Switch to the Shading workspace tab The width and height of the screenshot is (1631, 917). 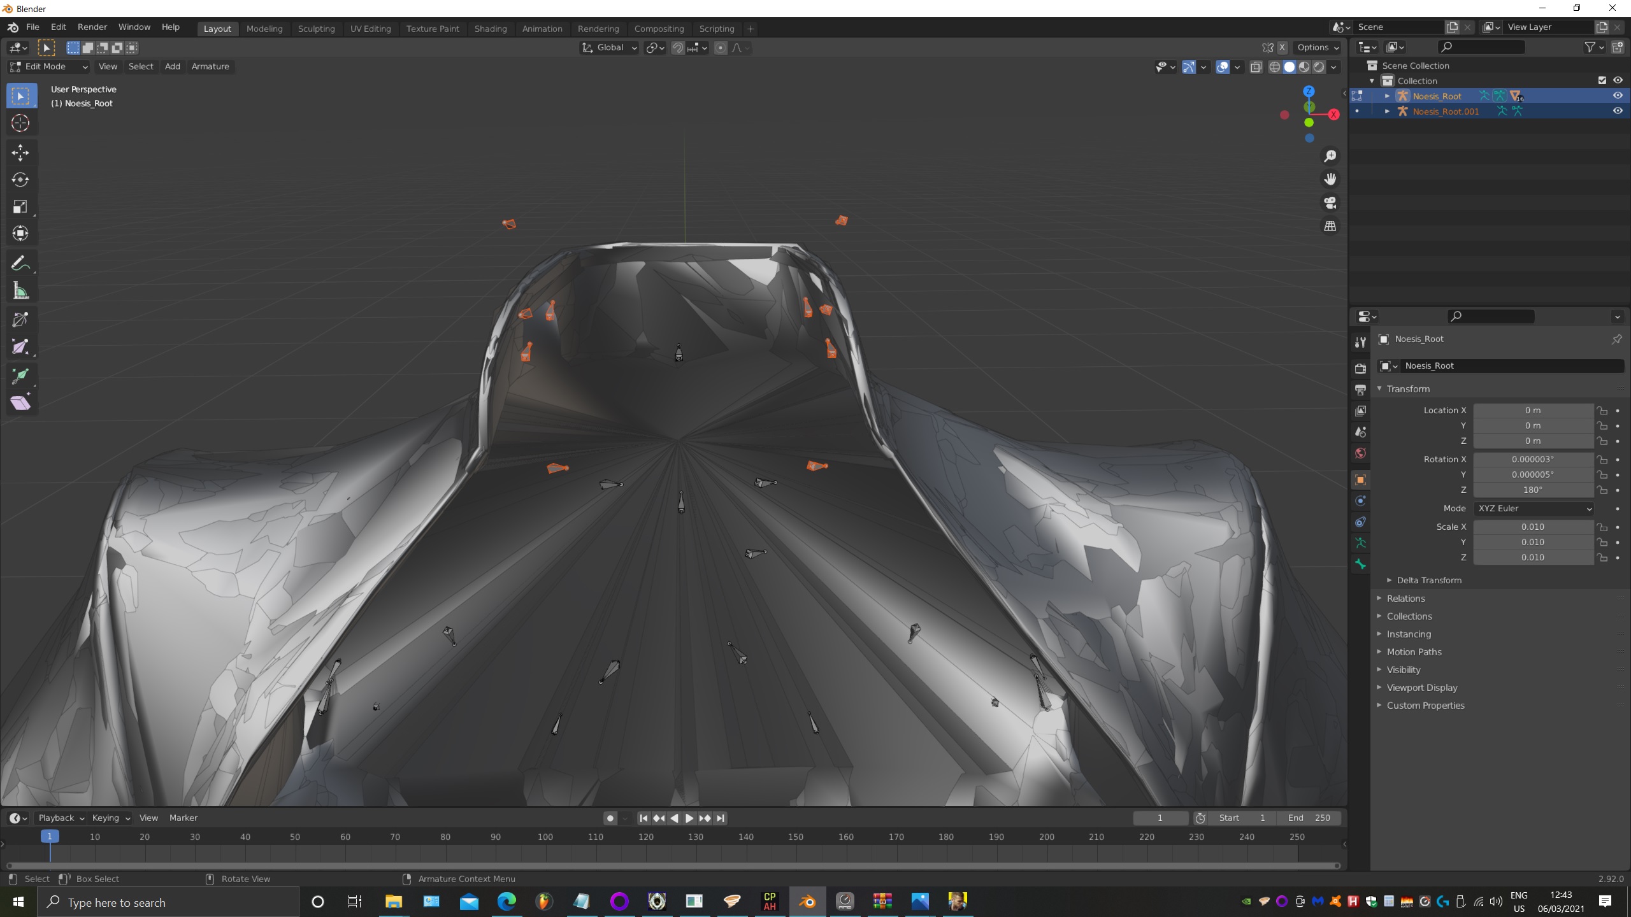[x=491, y=29]
